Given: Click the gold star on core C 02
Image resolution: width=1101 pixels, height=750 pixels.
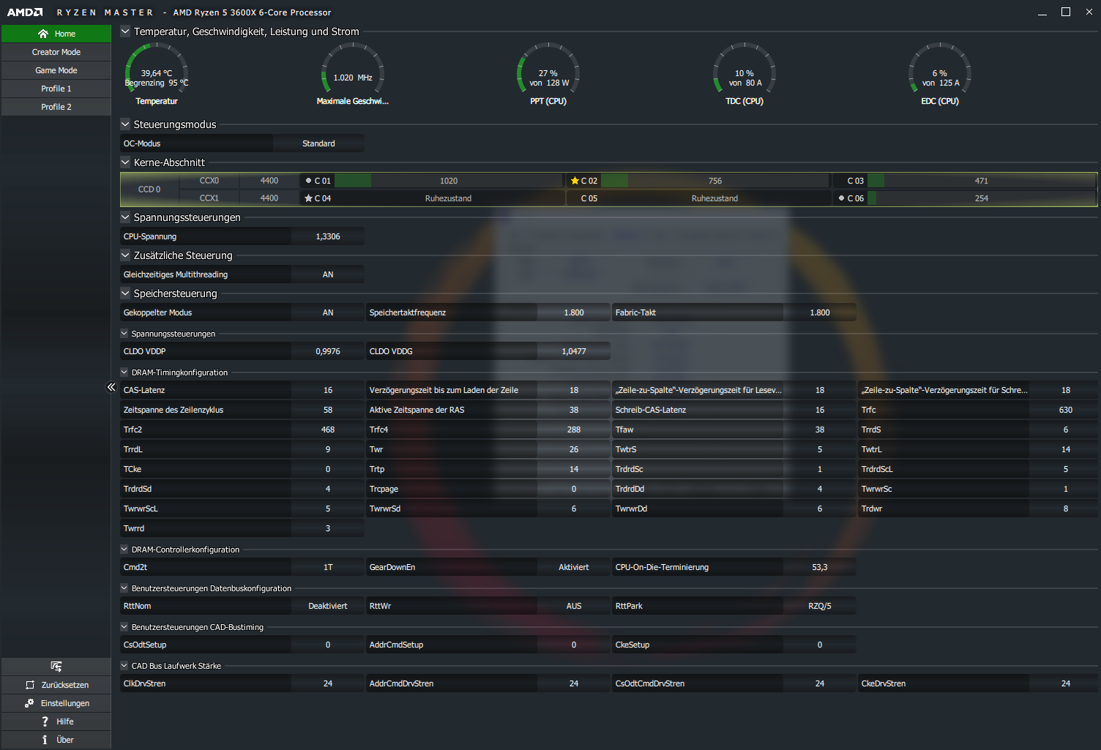Looking at the screenshot, I should [x=575, y=181].
